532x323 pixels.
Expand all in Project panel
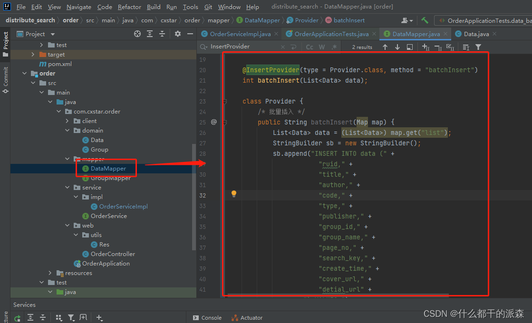tap(150, 34)
